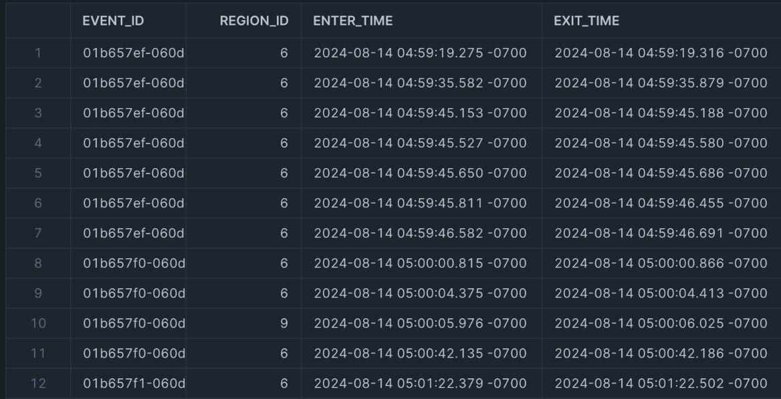Image resolution: width=781 pixels, height=399 pixels.
Task: Select row number 1
Action: click(38, 53)
